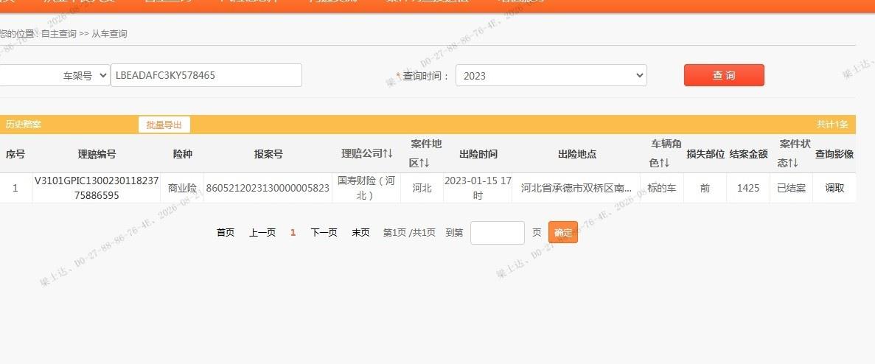Click the 从车查询 breadcrumb
This screenshot has width=875, height=364.
pos(109,33)
